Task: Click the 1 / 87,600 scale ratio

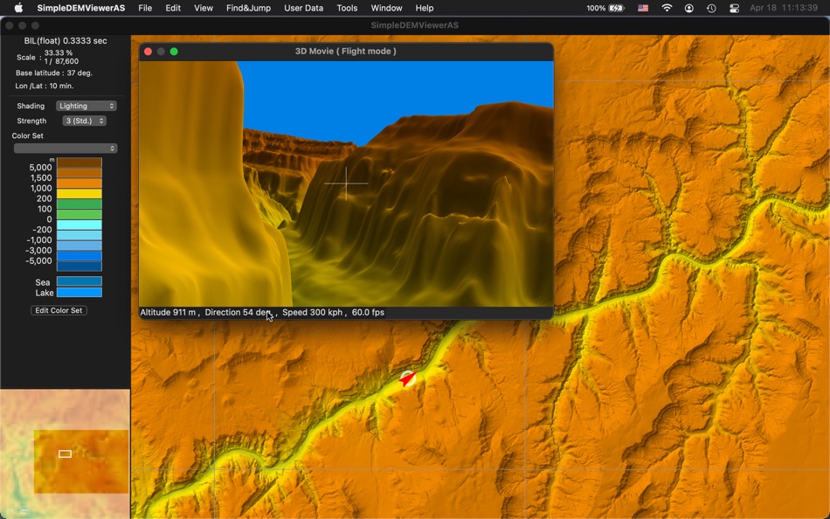Action: pyautogui.click(x=61, y=61)
